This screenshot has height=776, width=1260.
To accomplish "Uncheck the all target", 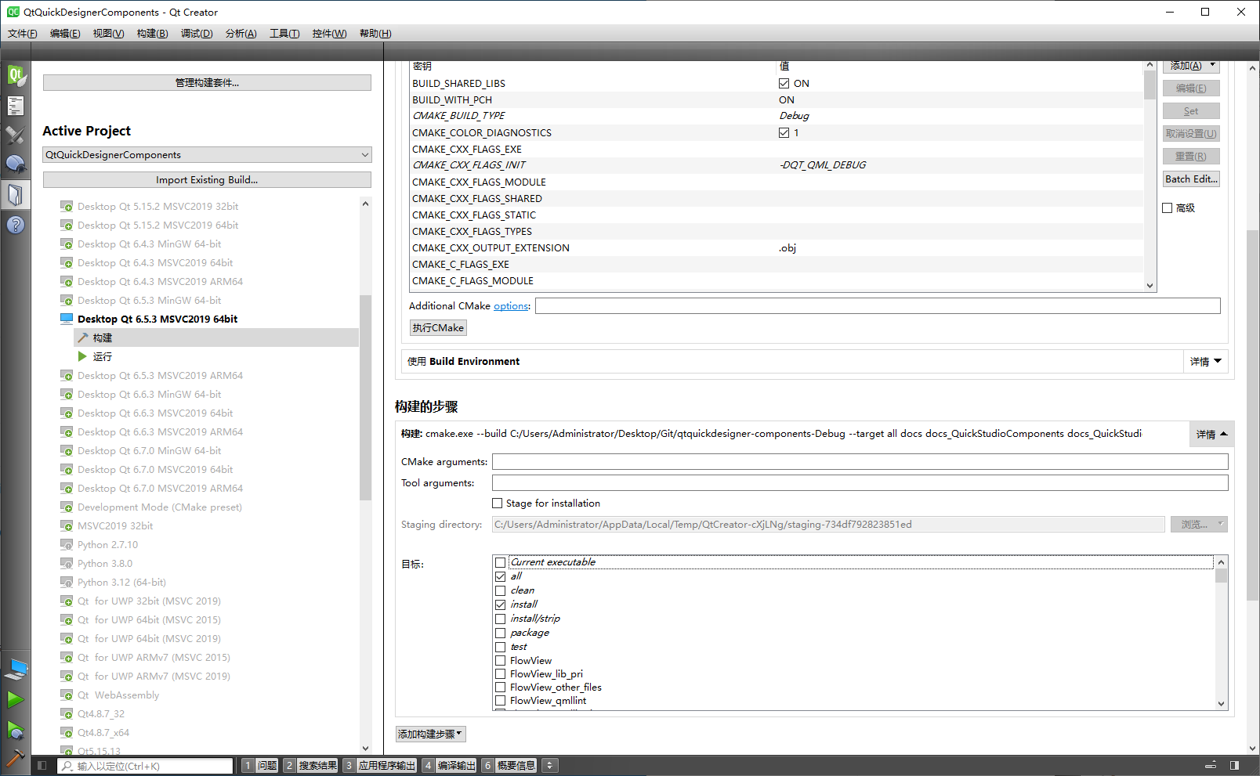I will (x=500, y=576).
